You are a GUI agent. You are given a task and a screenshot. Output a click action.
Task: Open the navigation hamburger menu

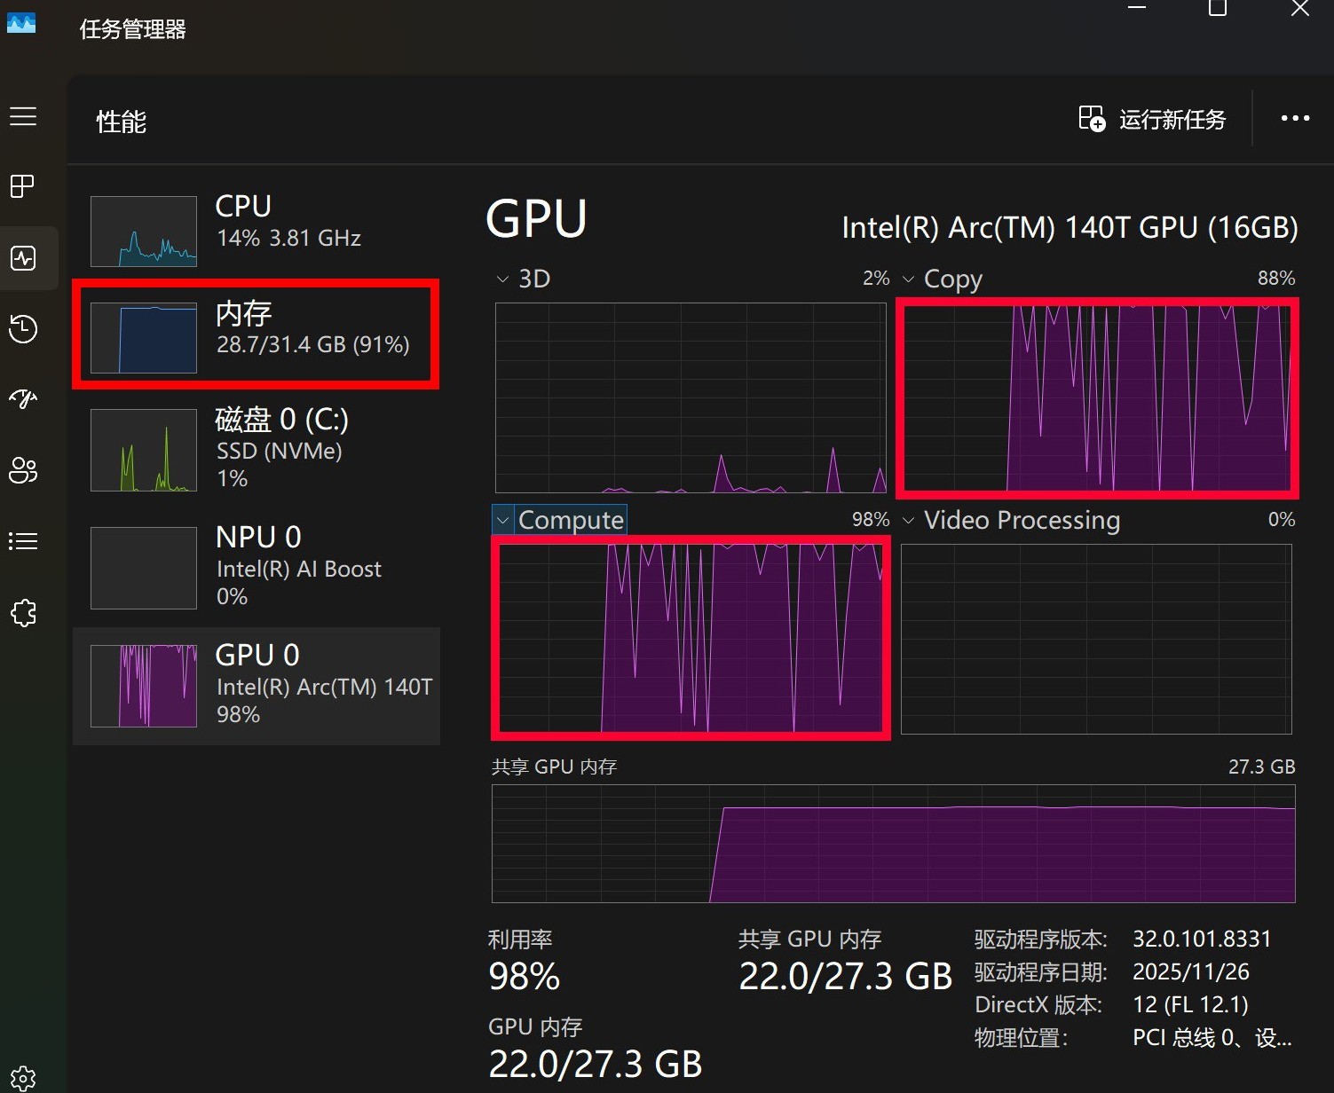[x=23, y=116]
